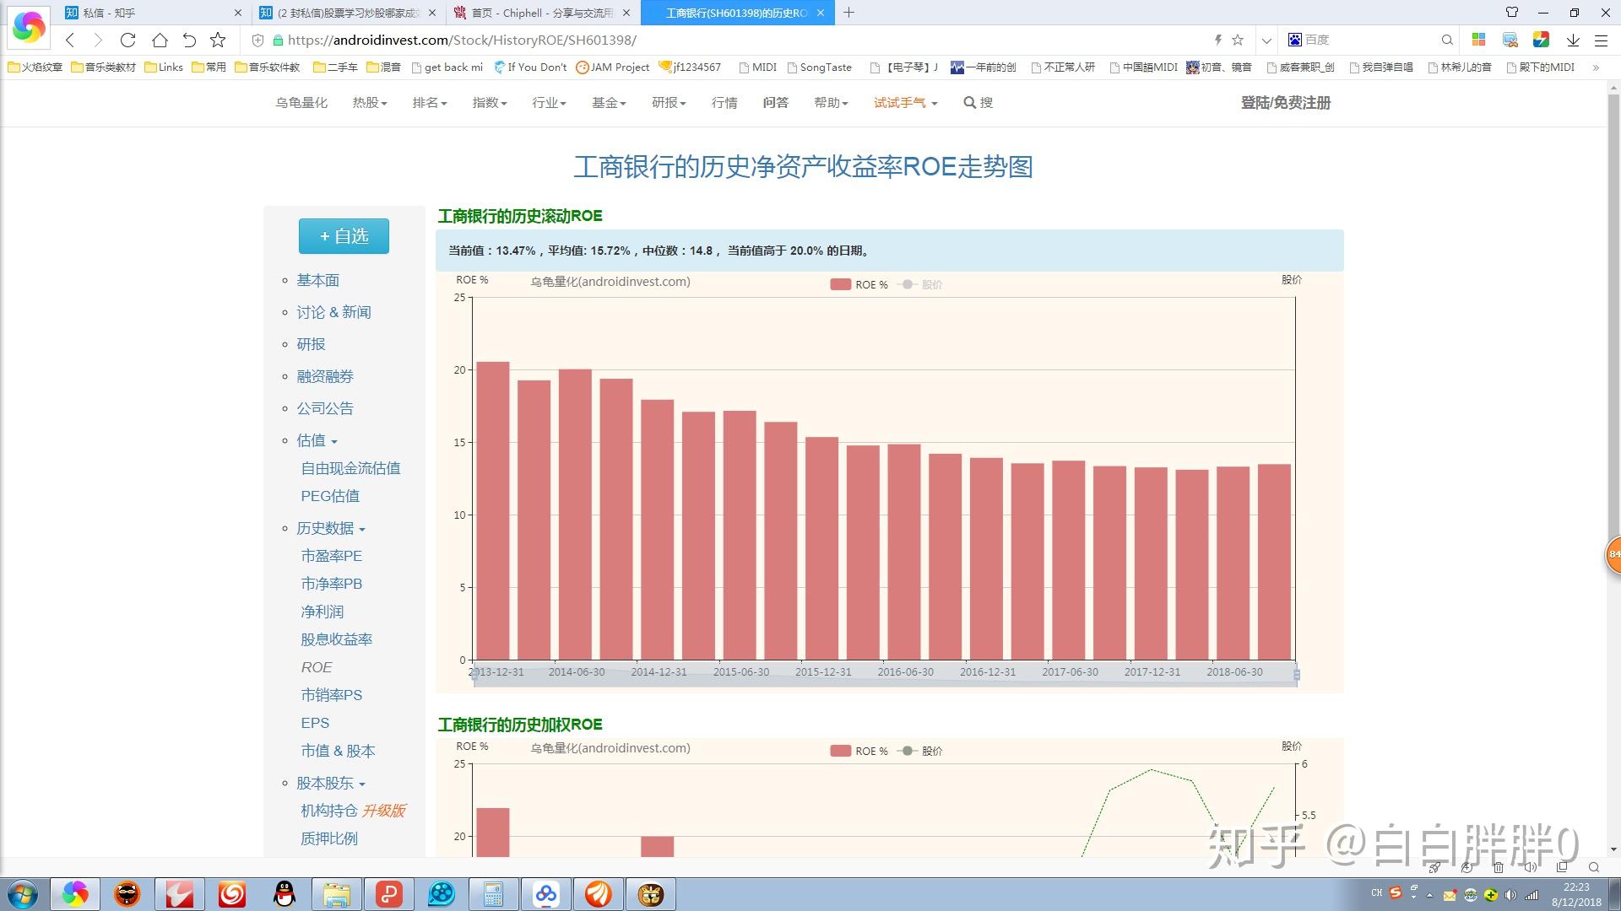Open 行情 in top navigation

[724, 103]
